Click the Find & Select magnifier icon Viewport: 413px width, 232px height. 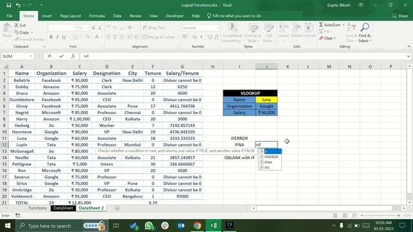(365, 27)
